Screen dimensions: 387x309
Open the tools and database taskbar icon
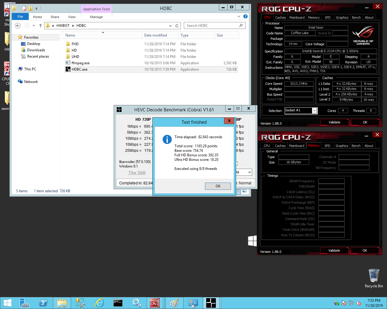click(x=81, y=303)
